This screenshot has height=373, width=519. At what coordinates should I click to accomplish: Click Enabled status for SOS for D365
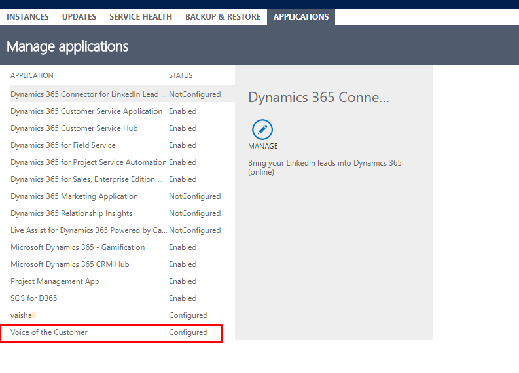pyautogui.click(x=183, y=298)
